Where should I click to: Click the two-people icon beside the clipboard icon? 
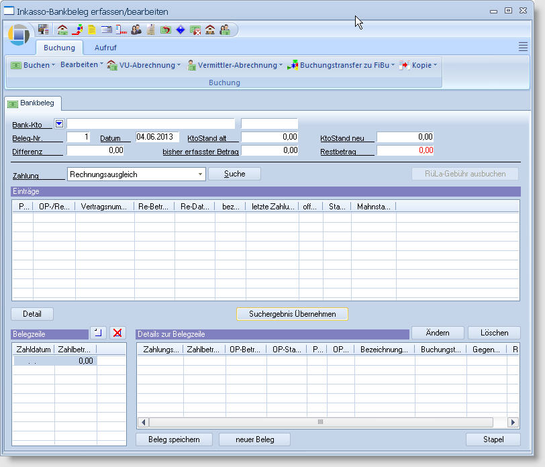pos(136,30)
